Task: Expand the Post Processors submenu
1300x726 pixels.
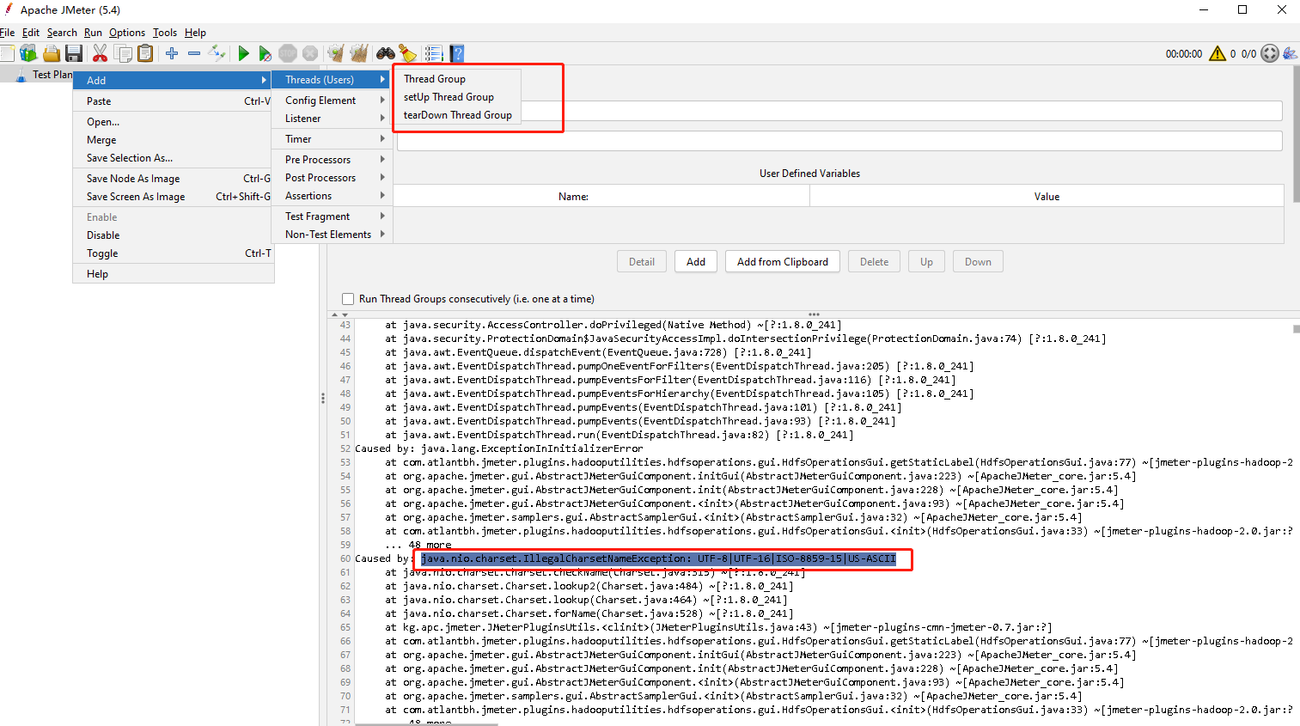Action: point(333,178)
